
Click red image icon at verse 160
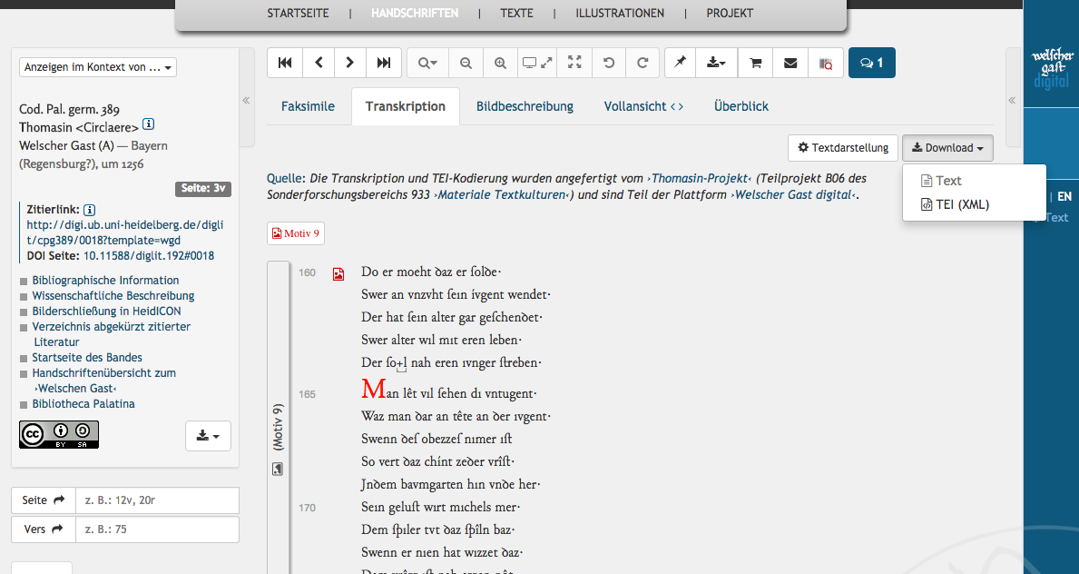[x=338, y=274]
